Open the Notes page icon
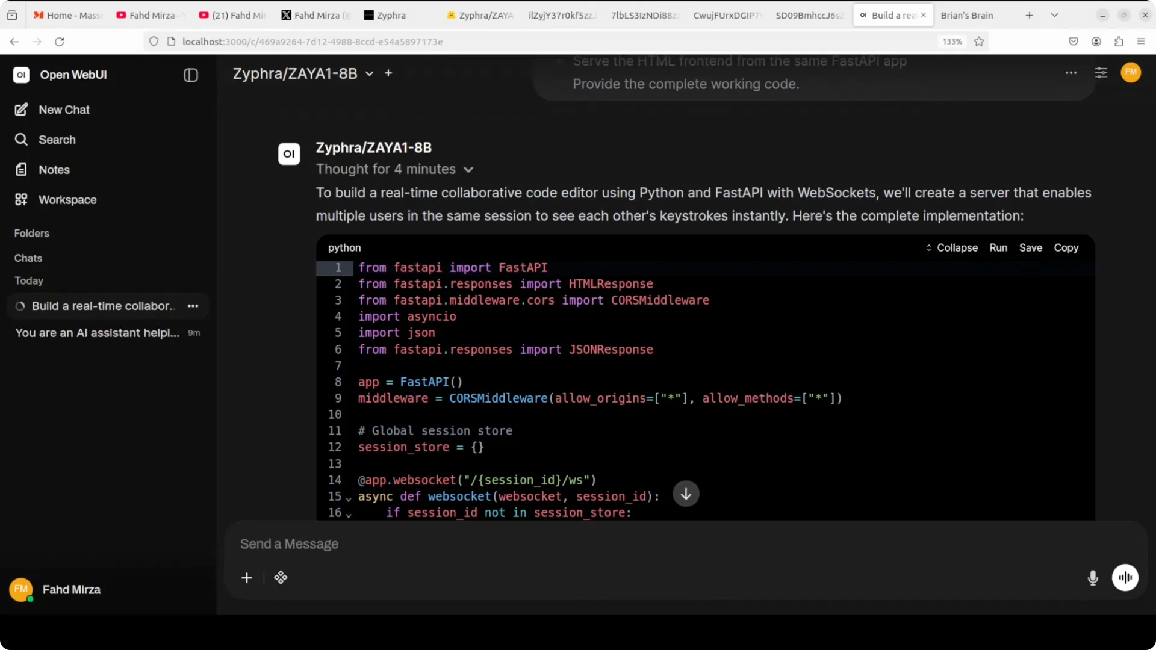The width and height of the screenshot is (1156, 650). tap(21, 170)
